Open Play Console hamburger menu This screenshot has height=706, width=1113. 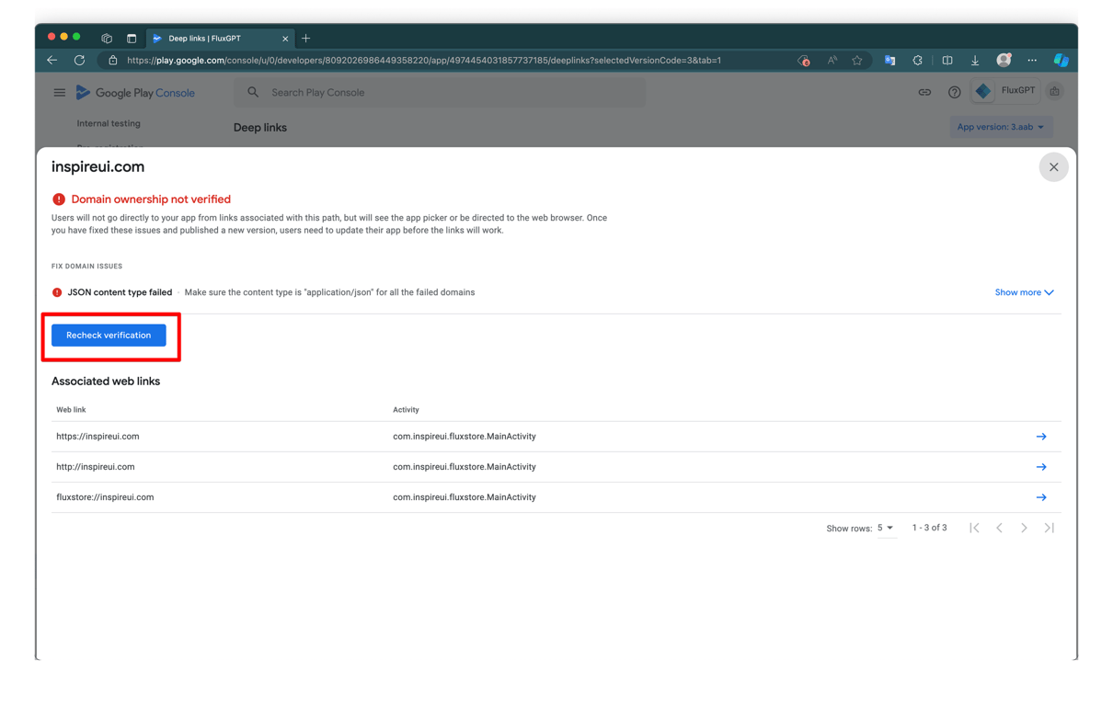coord(59,93)
